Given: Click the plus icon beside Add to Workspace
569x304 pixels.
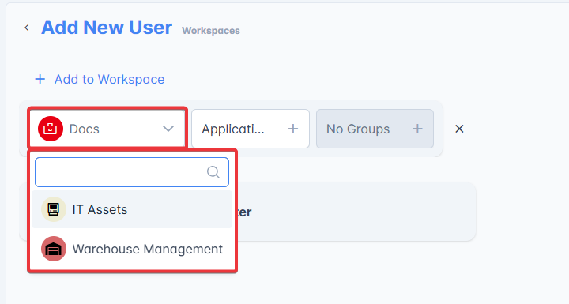Looking at the screenshot, I should (40, 79).
